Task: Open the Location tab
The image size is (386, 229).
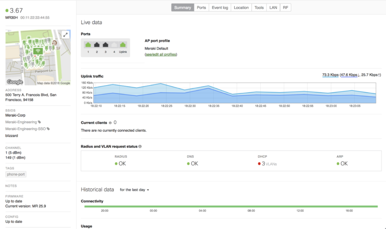Action: tap(241, 8)
